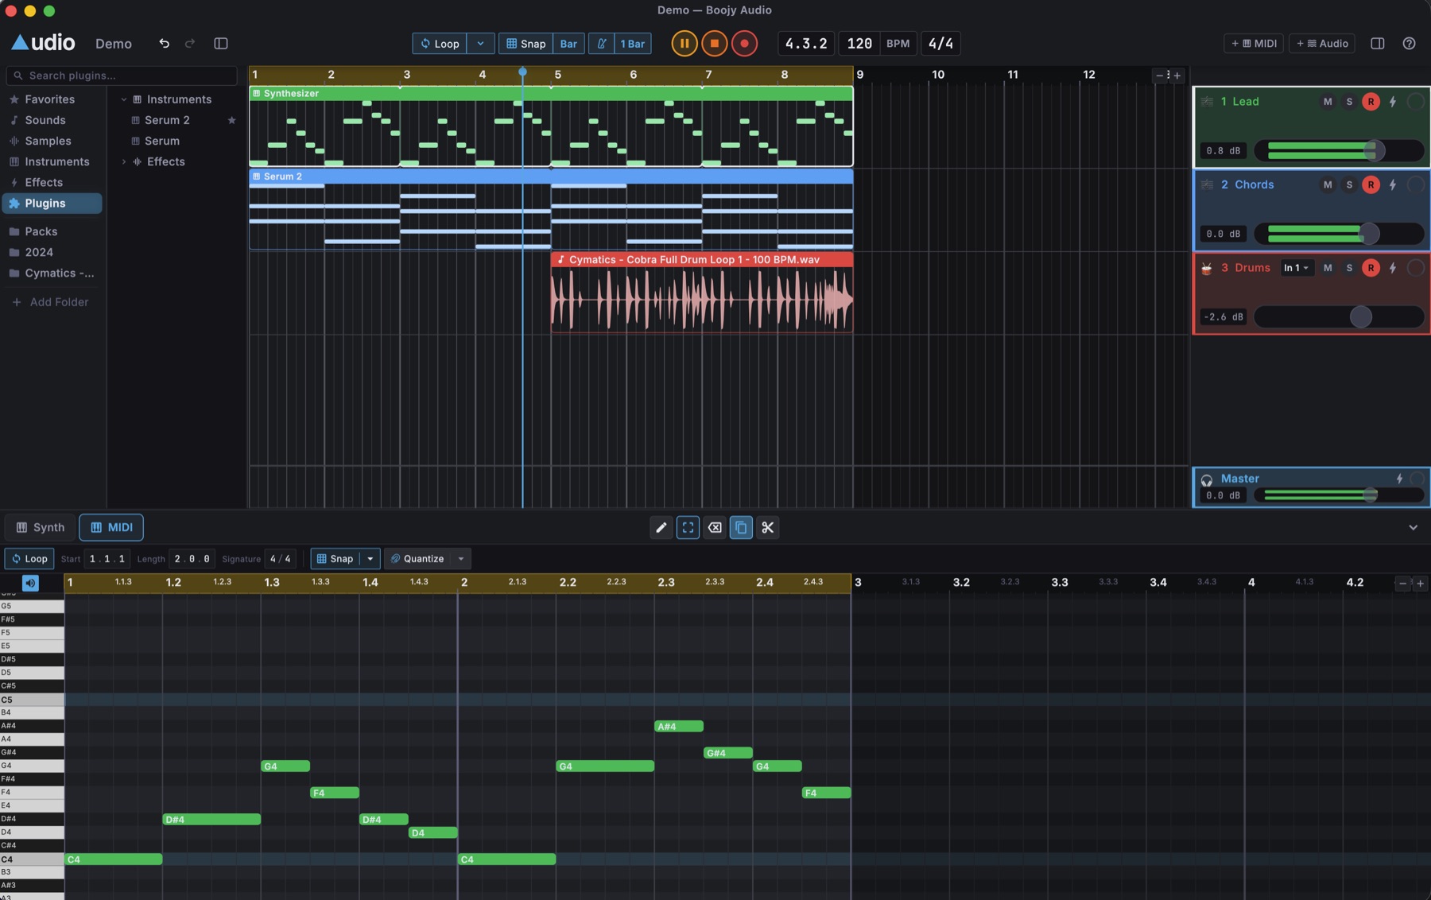The width and height of the screenshot is (1431, 900).
Task: Zoom in the piano roll with plus
Action: (1421, 584)
